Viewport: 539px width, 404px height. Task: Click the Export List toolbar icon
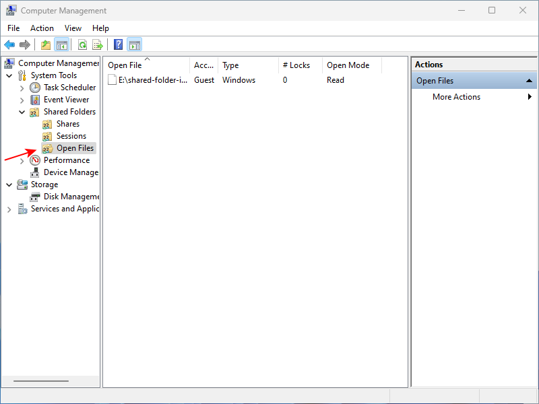(x=98, y=44)
